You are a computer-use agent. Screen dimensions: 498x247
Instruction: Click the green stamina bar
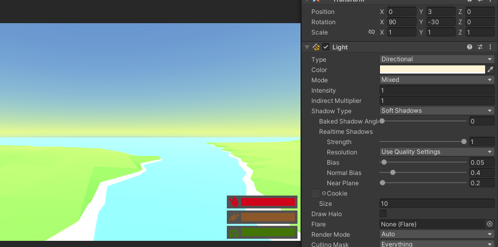(x=268, y=233)
